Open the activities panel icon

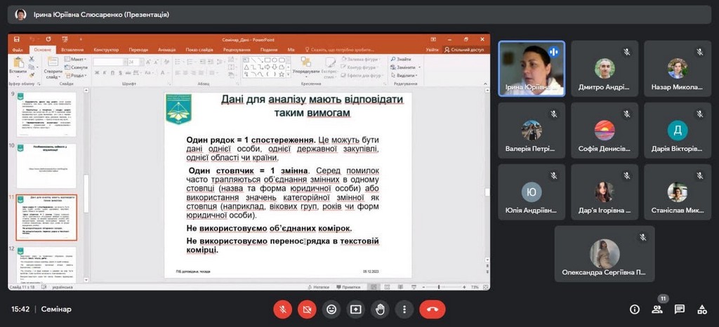[701, 309]
